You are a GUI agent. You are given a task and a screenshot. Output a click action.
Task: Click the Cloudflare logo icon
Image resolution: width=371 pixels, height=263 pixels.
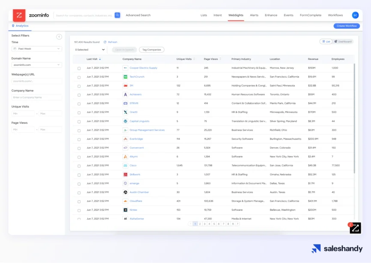[x=126, y=201]
